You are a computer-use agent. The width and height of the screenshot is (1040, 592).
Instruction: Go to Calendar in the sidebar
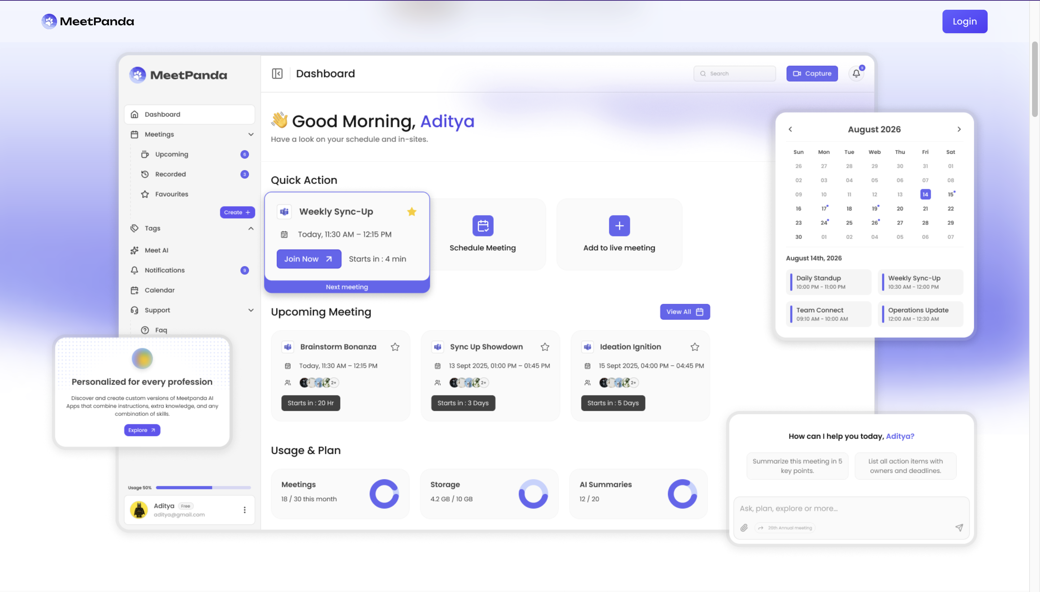point(159,290)
